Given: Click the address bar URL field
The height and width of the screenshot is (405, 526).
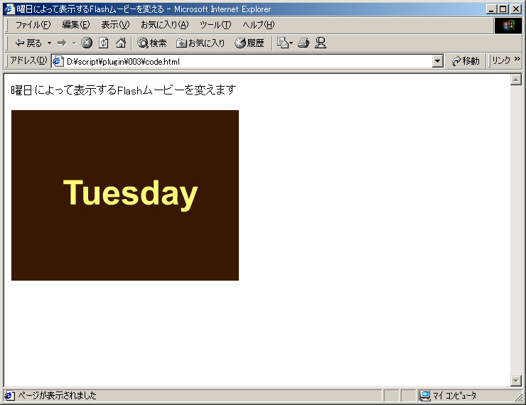Looking at the screenshot, I should (248, 62).
